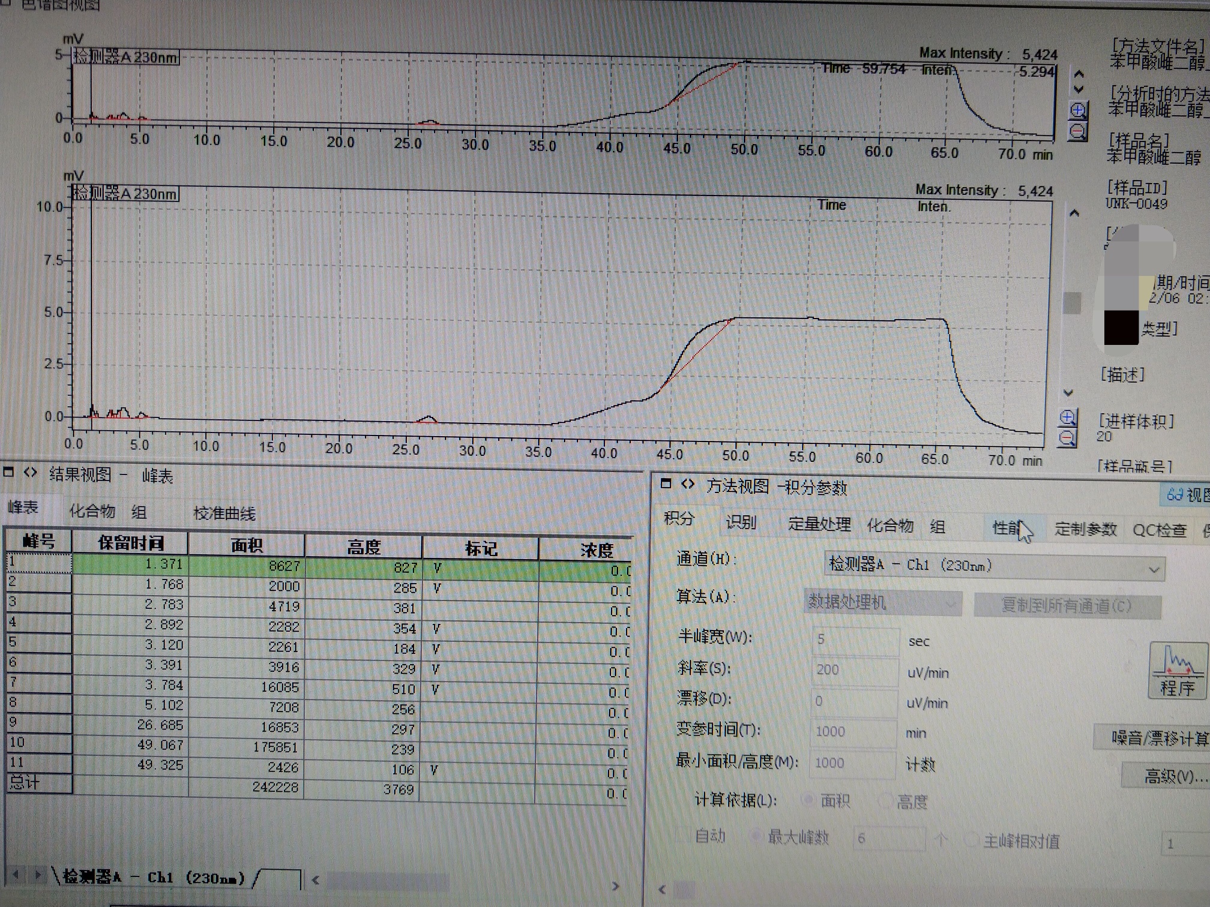The height and width of the screenshot is (907, 1210).
Task: Switch to the 组 tab in method view
Action: pos(938,527)
